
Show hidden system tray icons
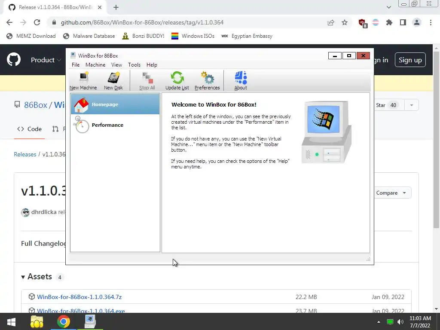pyautogui.click(x=379, y=322)
